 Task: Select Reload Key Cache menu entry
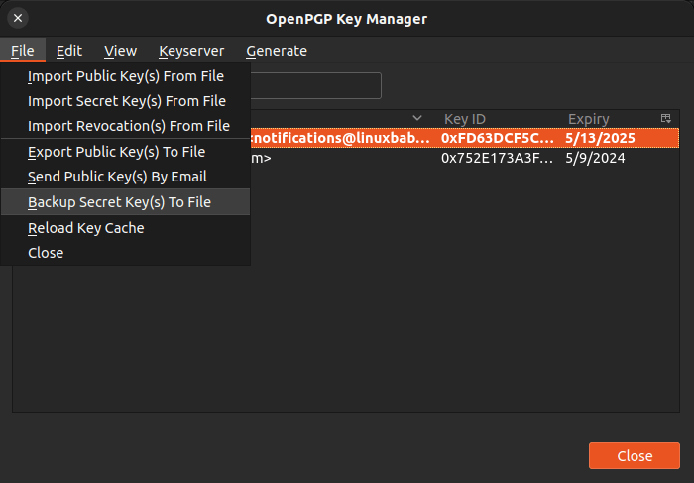[86, 228]
